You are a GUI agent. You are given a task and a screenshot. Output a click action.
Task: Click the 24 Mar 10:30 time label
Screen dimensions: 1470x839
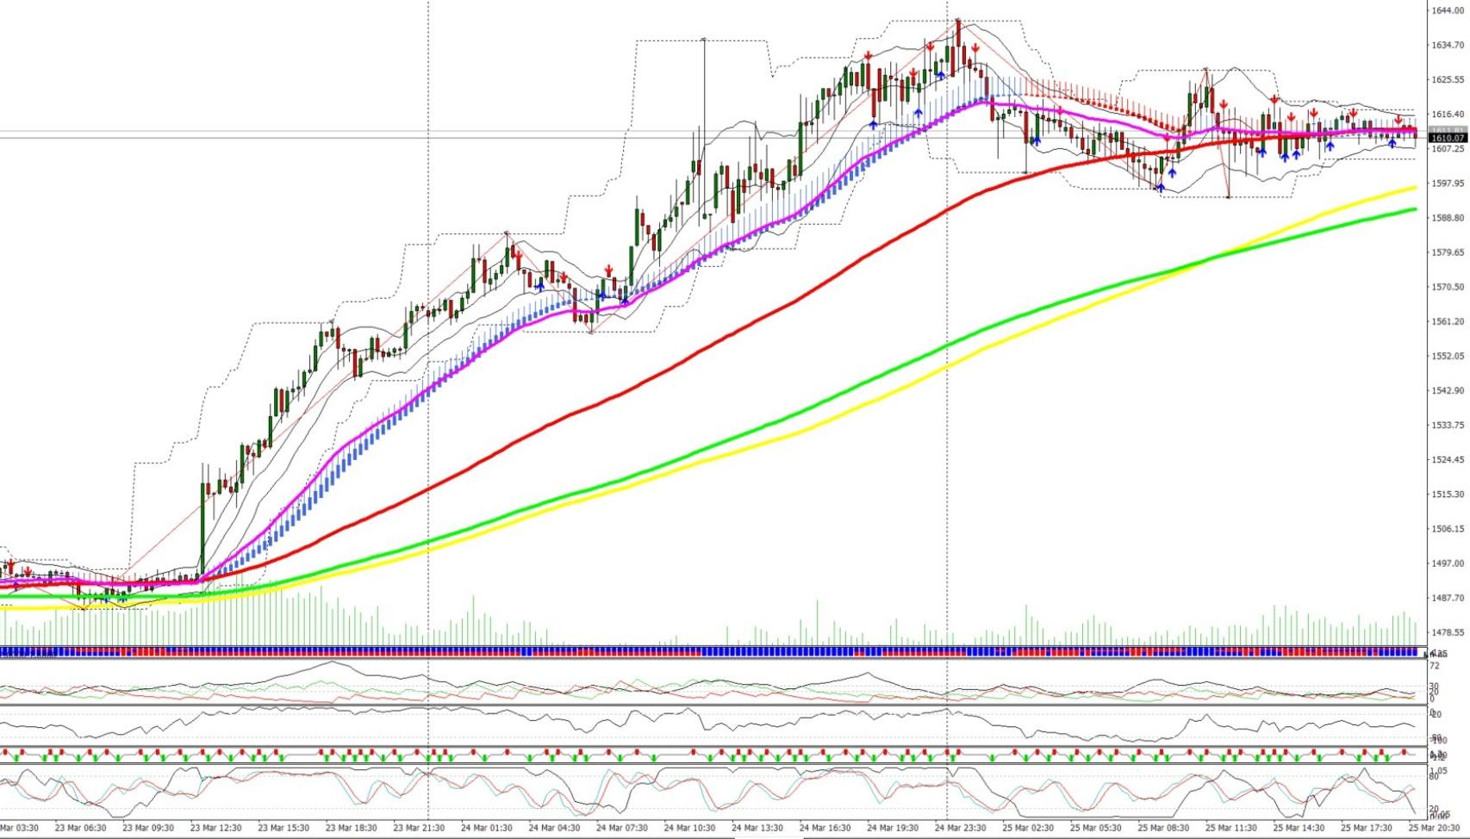click(690, 828)
